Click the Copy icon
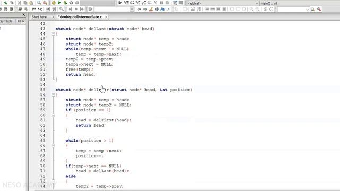The width and height of the screenshot is (340, 191). (x=25, y=3)
